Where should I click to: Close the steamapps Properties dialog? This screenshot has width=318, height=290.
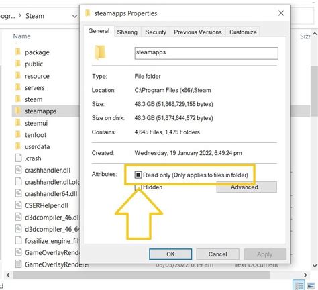(281, 13)
